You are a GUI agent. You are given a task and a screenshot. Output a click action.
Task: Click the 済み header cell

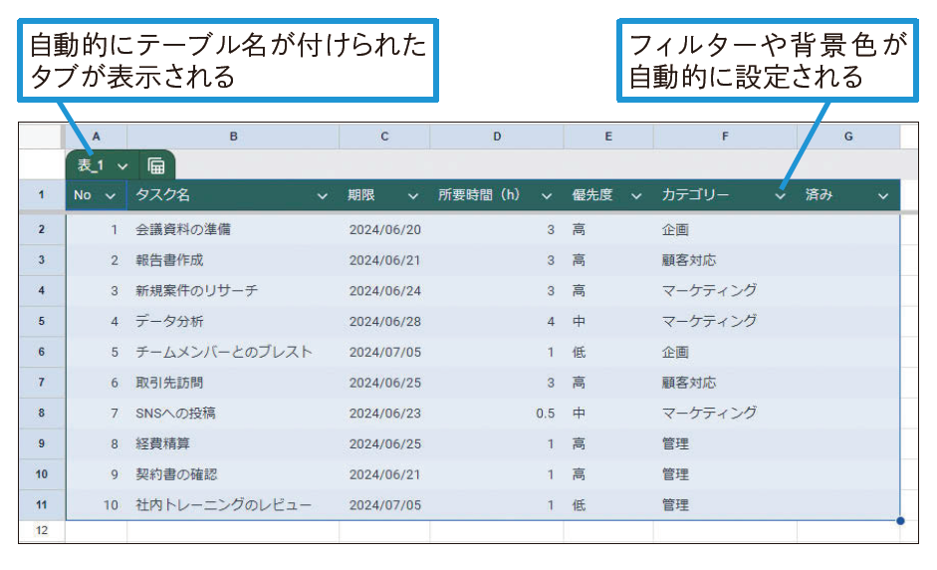848,195
